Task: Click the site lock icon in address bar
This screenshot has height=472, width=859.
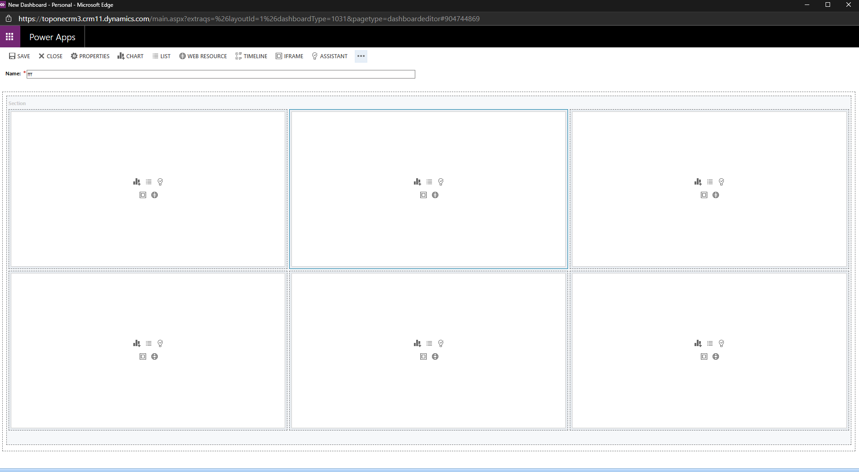Action: 9,19
